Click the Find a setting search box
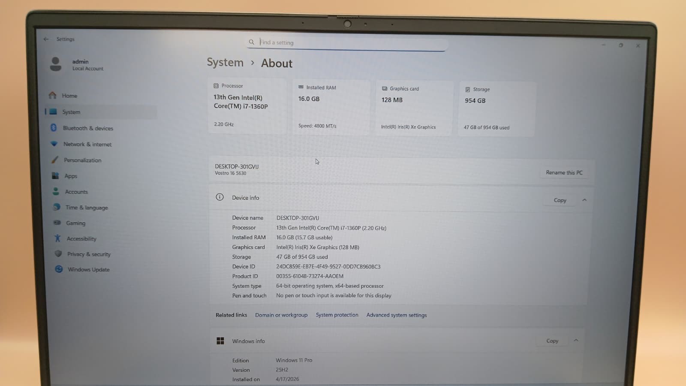The height and width of the screenshot is (386, 686). 347,42
